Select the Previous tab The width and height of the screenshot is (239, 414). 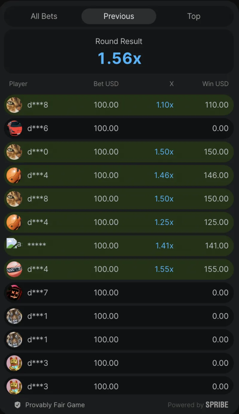[119, 16]
